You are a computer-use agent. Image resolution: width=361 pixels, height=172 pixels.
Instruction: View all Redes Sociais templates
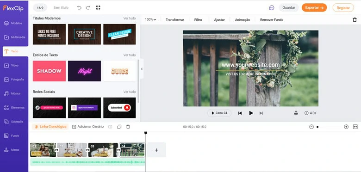pos(130,92)
